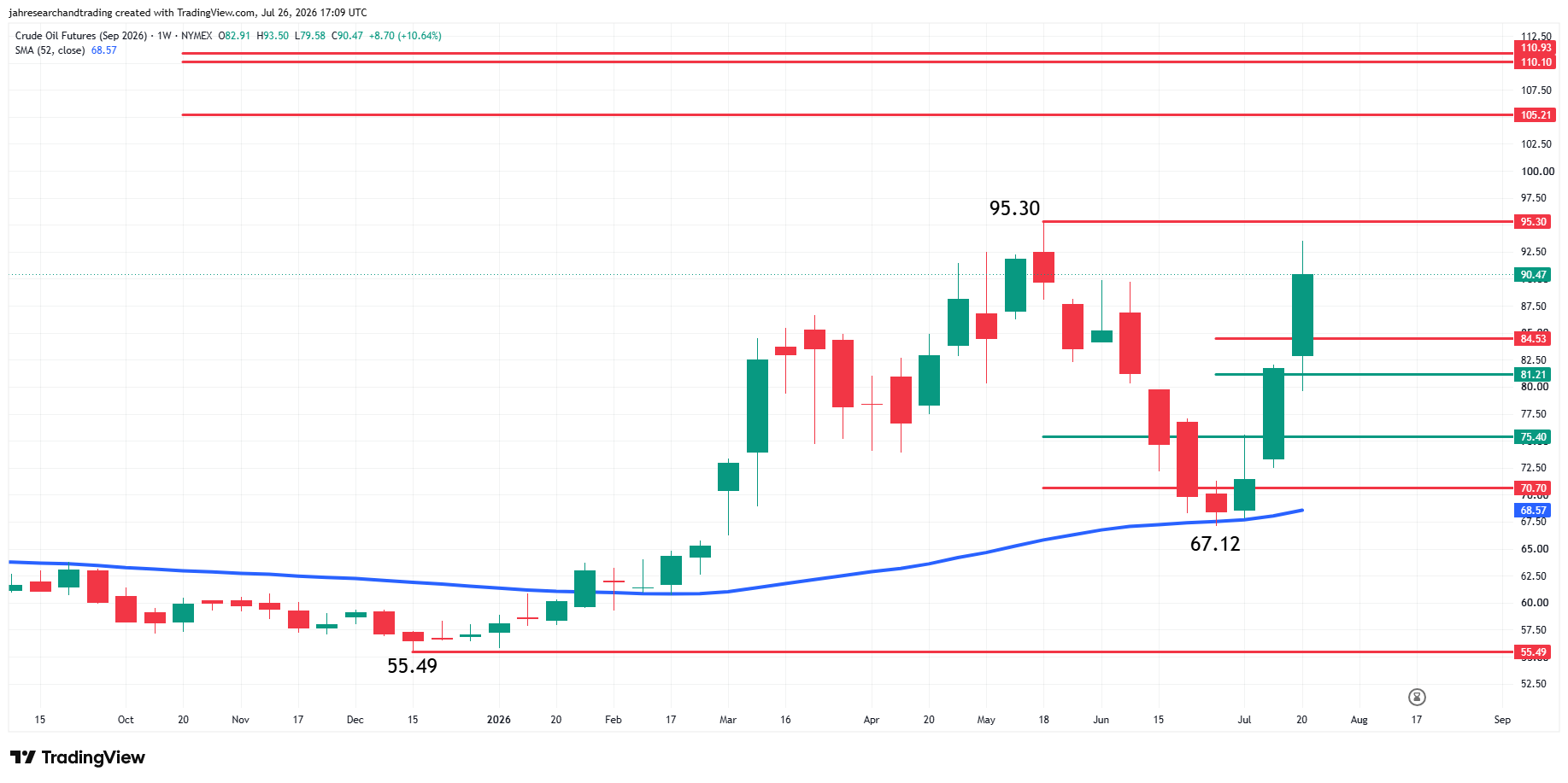Select the 70.70 red price label

[x=1533, y=488]
